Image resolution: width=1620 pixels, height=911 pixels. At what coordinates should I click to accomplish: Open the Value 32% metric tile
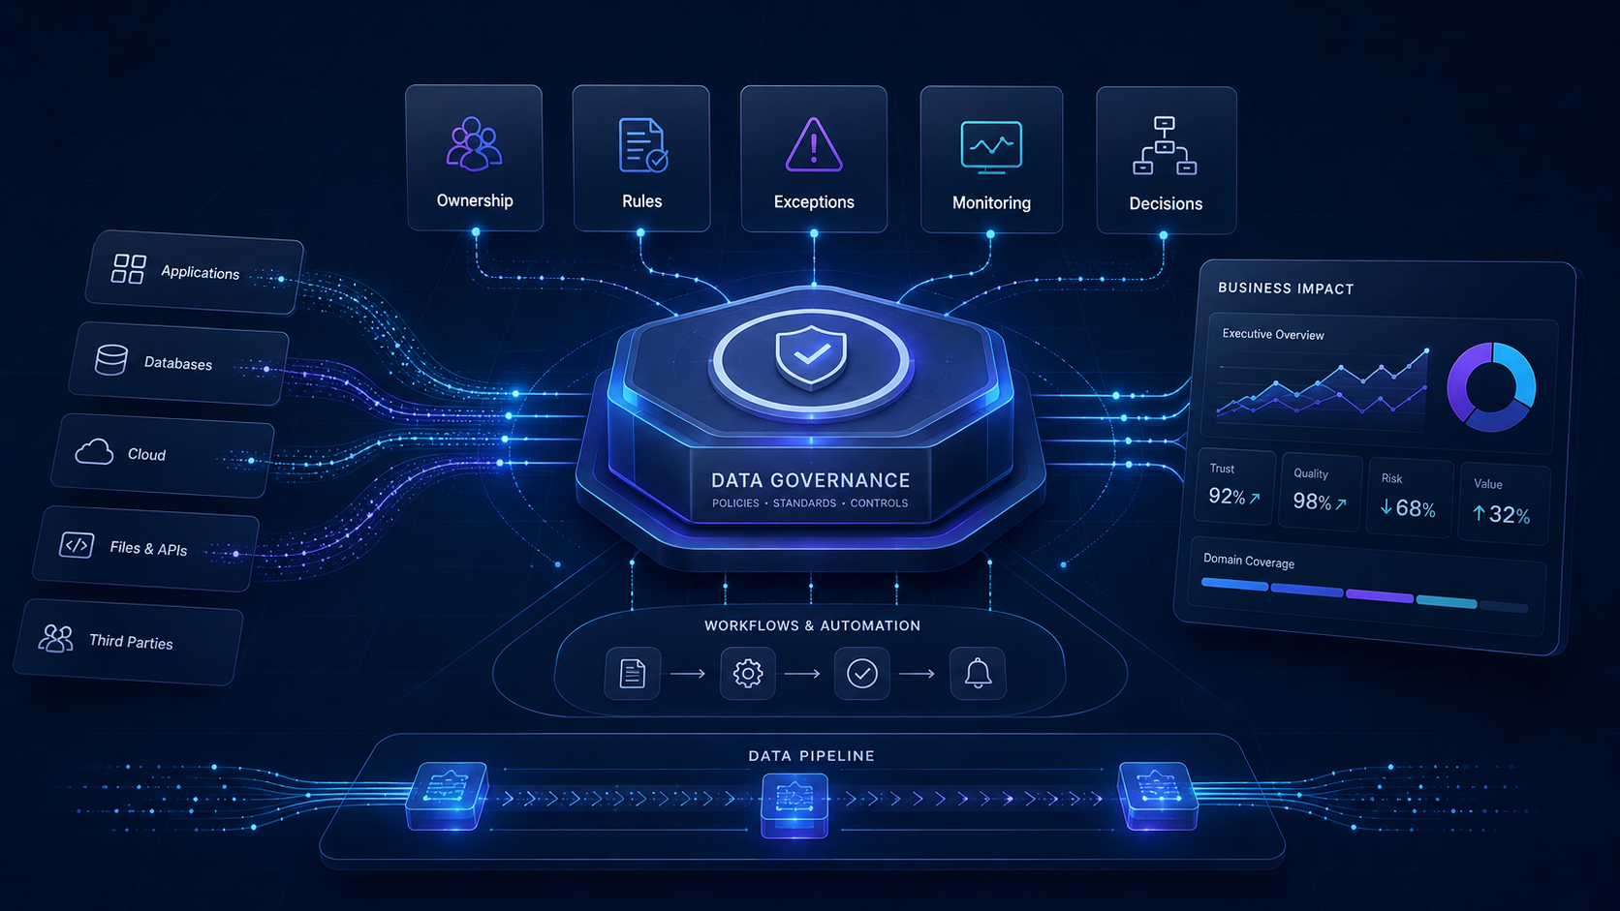click(x=1502, y=503)
